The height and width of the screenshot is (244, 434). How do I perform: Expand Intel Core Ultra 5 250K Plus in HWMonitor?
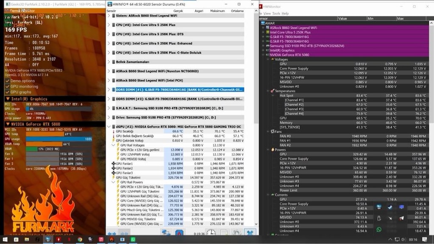click(x=263, y=32)
